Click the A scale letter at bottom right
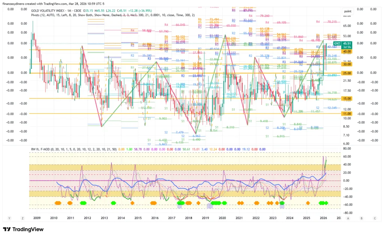This screenshot has width=384, height=237. [x=348, y=218]
